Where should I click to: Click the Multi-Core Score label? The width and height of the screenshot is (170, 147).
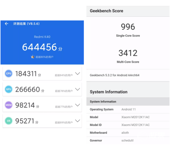(x=128, y=62)
